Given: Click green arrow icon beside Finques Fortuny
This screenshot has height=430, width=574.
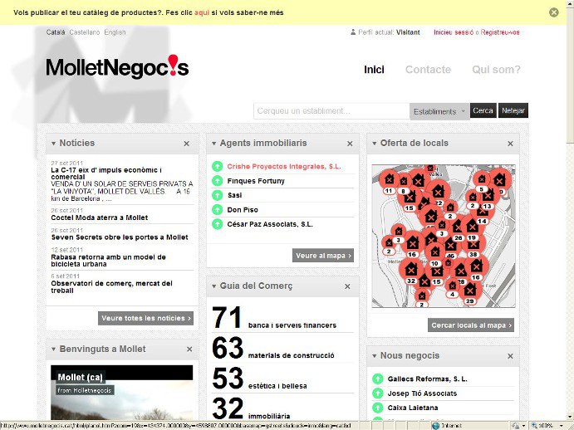Looking at the screenshot, I should (218, 181).
